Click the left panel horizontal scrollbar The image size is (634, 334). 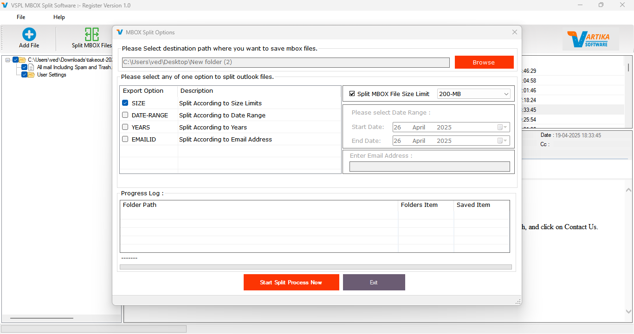tap(42, 318)
